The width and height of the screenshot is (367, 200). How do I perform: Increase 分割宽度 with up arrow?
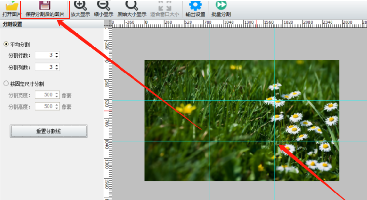coord(57,93)
